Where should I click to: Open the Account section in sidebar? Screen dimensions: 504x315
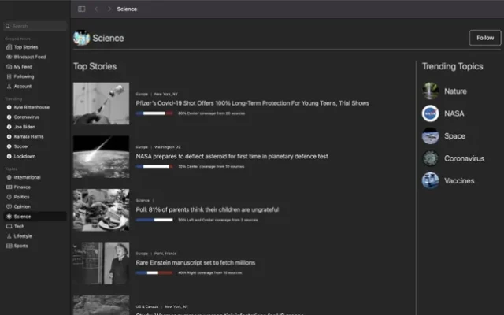[x=23, y=86]
